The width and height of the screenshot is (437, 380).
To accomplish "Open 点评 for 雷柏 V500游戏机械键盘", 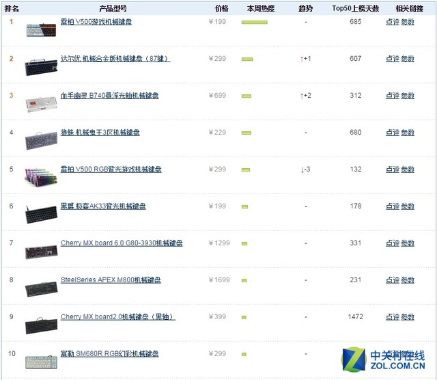I will (393, 22).
